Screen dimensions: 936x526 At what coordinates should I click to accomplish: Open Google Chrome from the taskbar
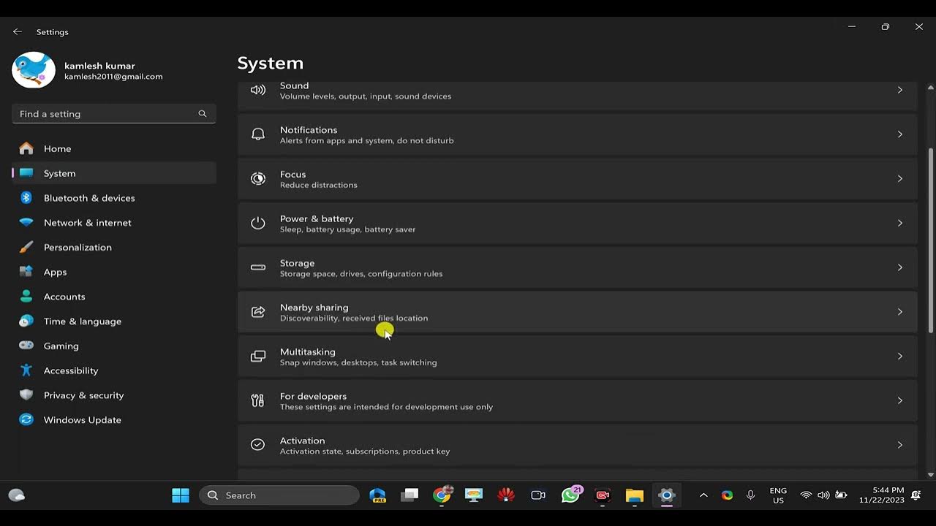pos(442,495)
